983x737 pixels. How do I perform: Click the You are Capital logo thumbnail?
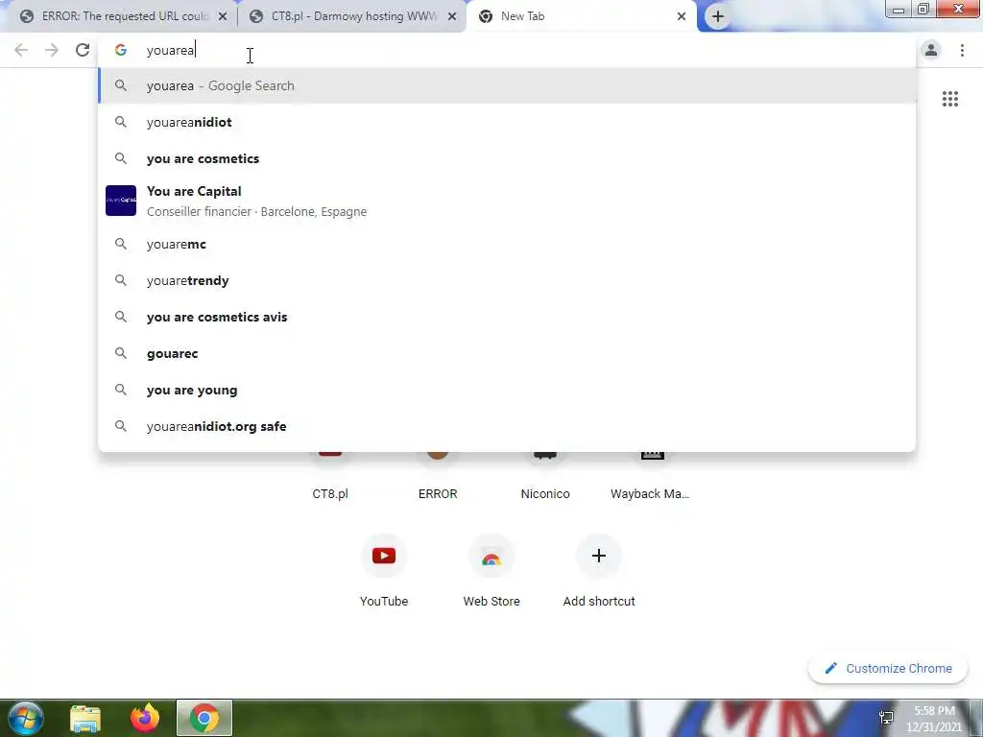point(121,201)
